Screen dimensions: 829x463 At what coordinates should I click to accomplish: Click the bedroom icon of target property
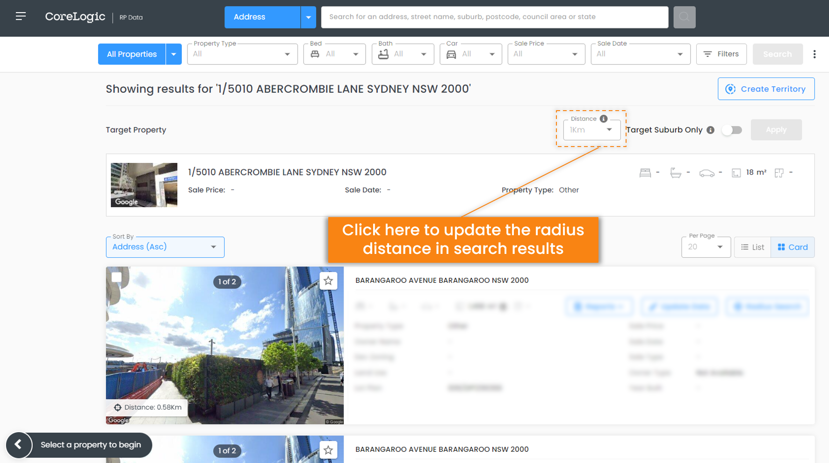(x=645, y=173)
